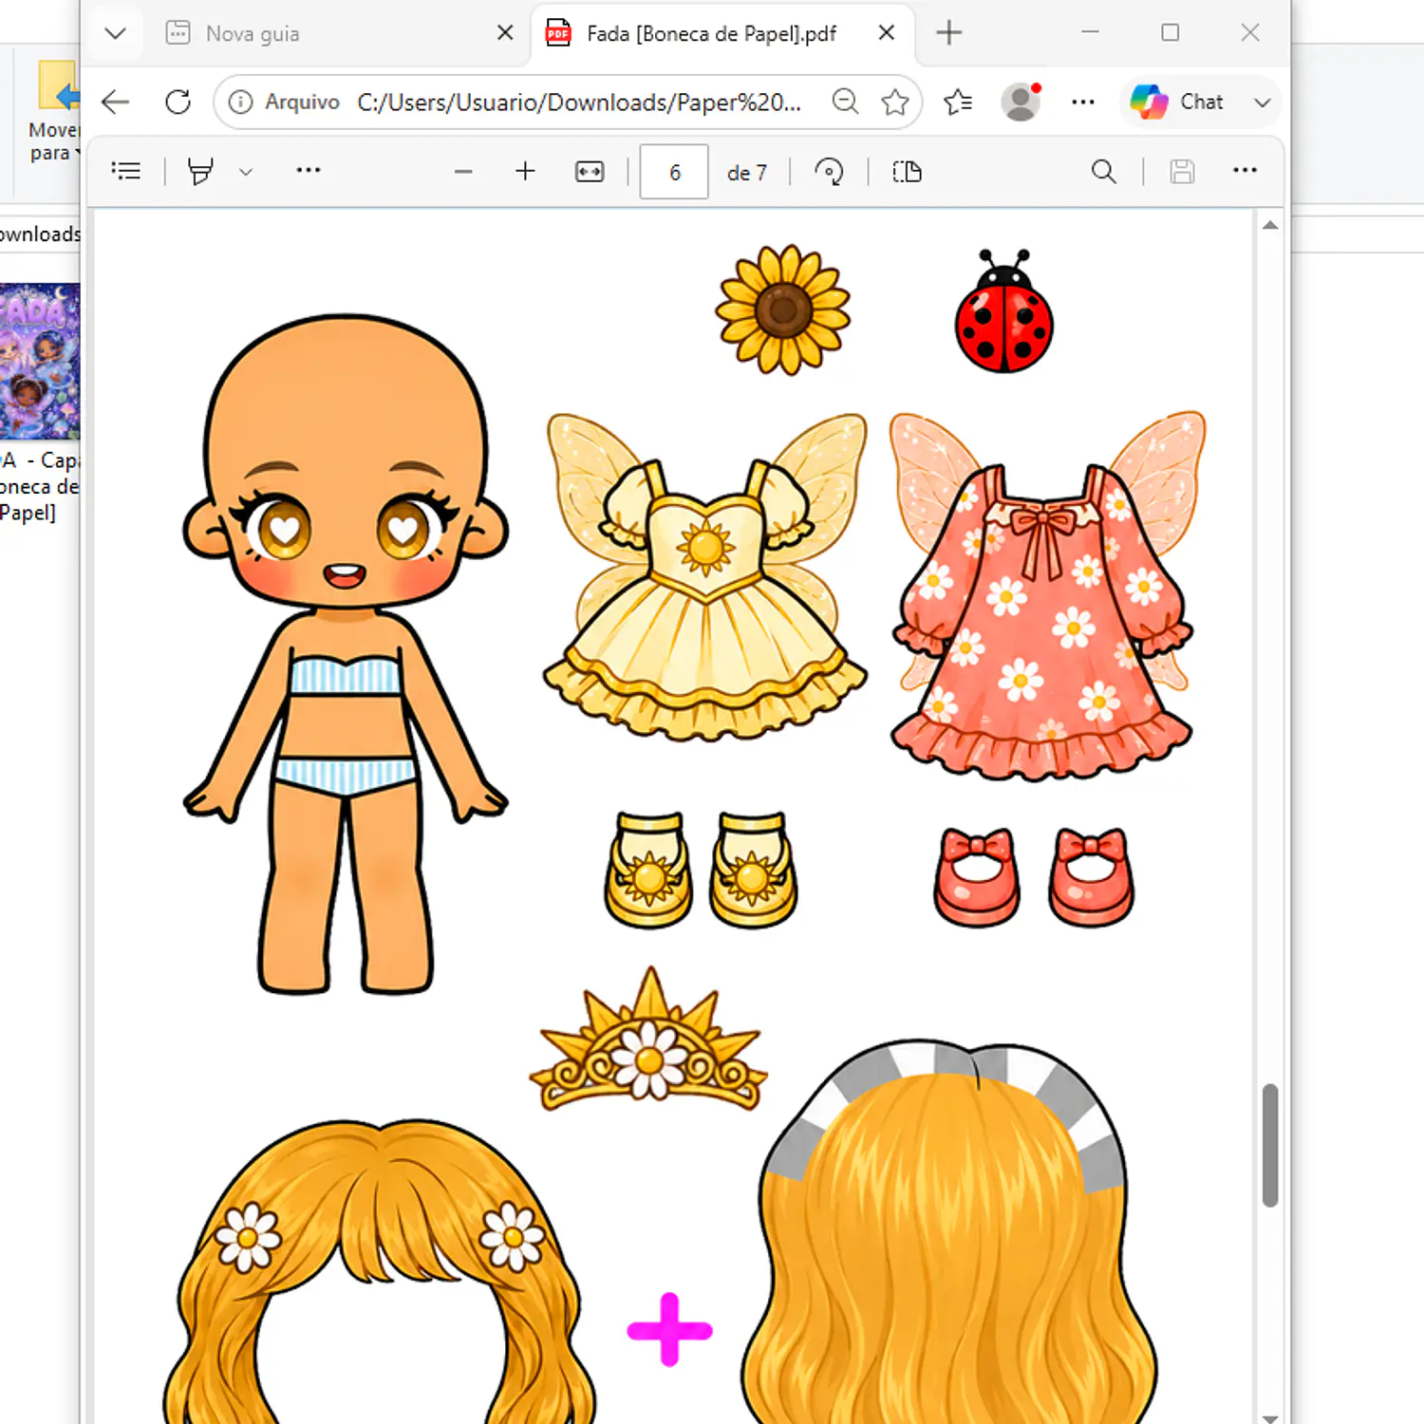This screenshot has height=1424, width=1424.
Task: Close the Fada [Boneca de Papel].pdf tab
Action: (x=887, y=33)
